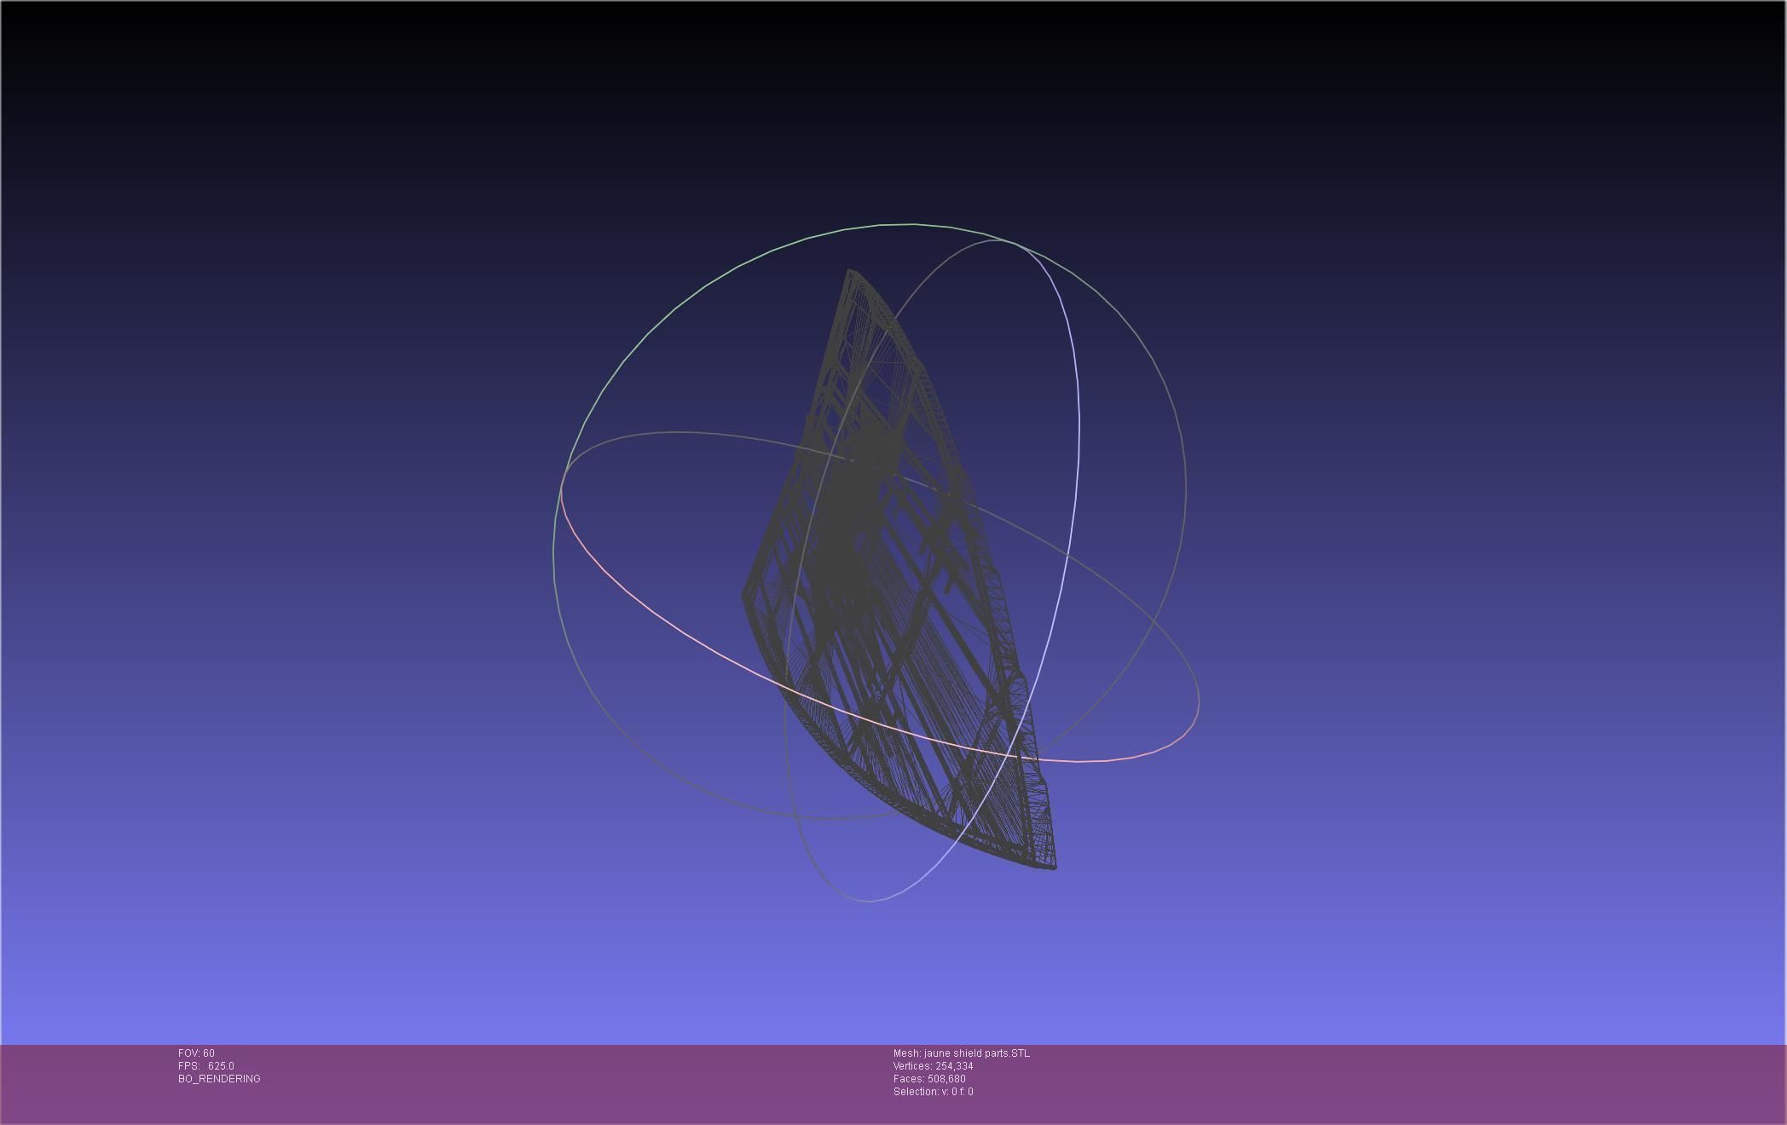Click the Faces: 508,680 count
This screenshot has width=1787, height=1125.
tap(929, 1079)
